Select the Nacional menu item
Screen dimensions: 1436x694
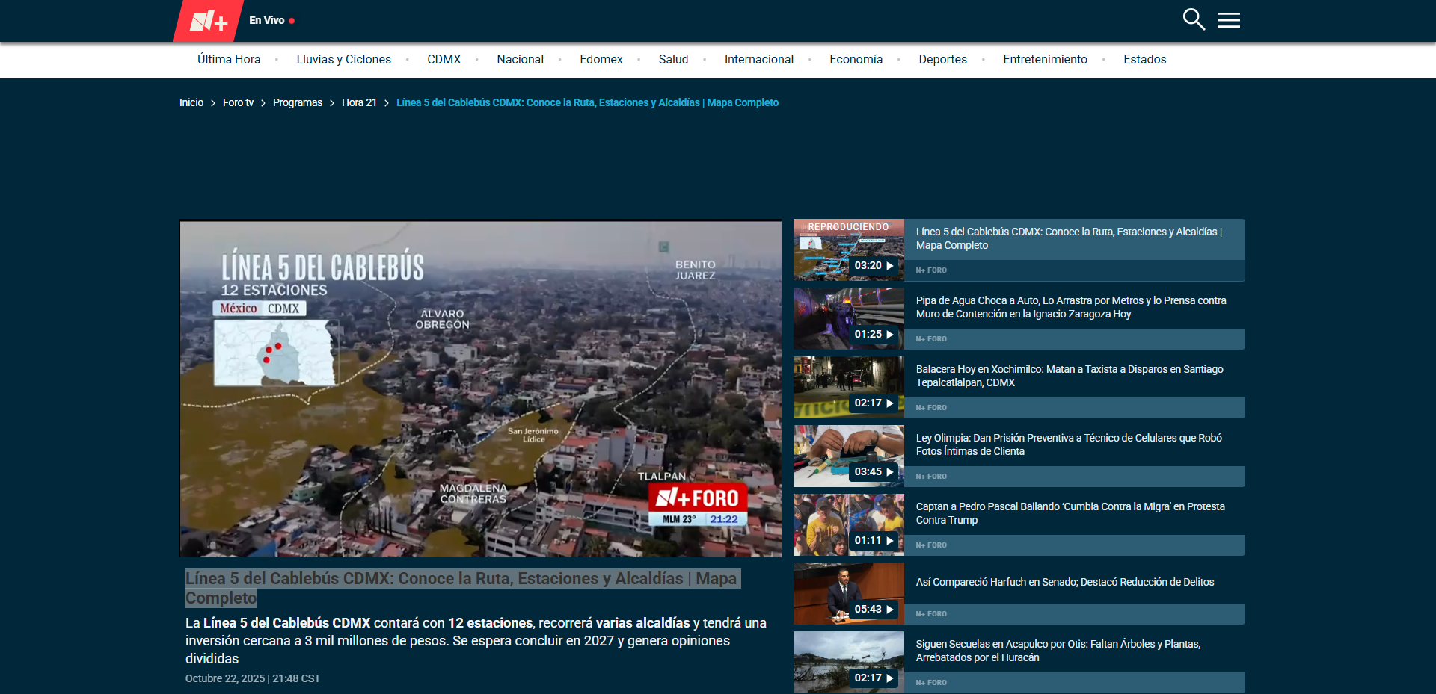pos(521,59)
